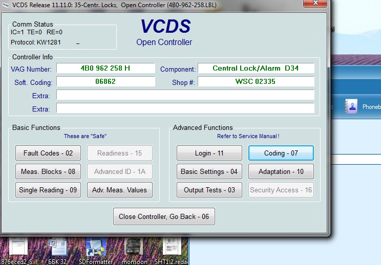Viewport: 381px width, 265px height.
Task: Start Output Tests - 03
Action: pyautogui.click(x=209, y=190)
